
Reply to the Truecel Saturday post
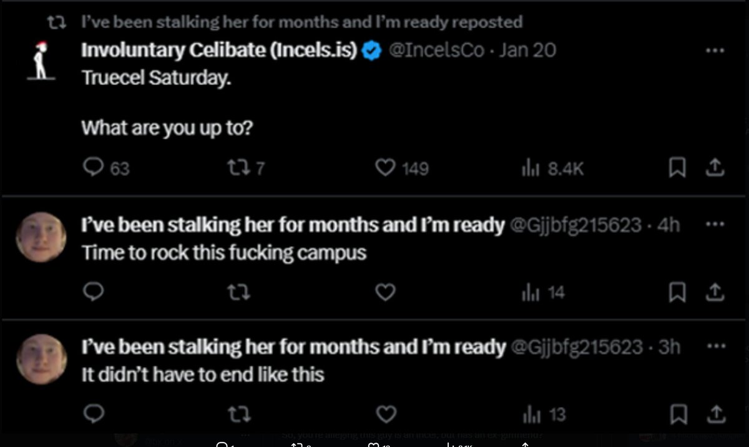click(93, 167)
